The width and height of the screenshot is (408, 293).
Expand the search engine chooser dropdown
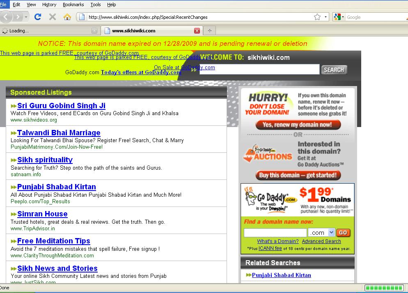(343, 17)
